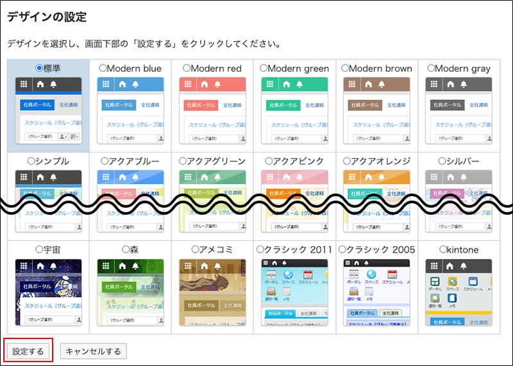Select the クラシック 2011 radio button
Viewport: 513px width, 366px height.
click(260, 249)
